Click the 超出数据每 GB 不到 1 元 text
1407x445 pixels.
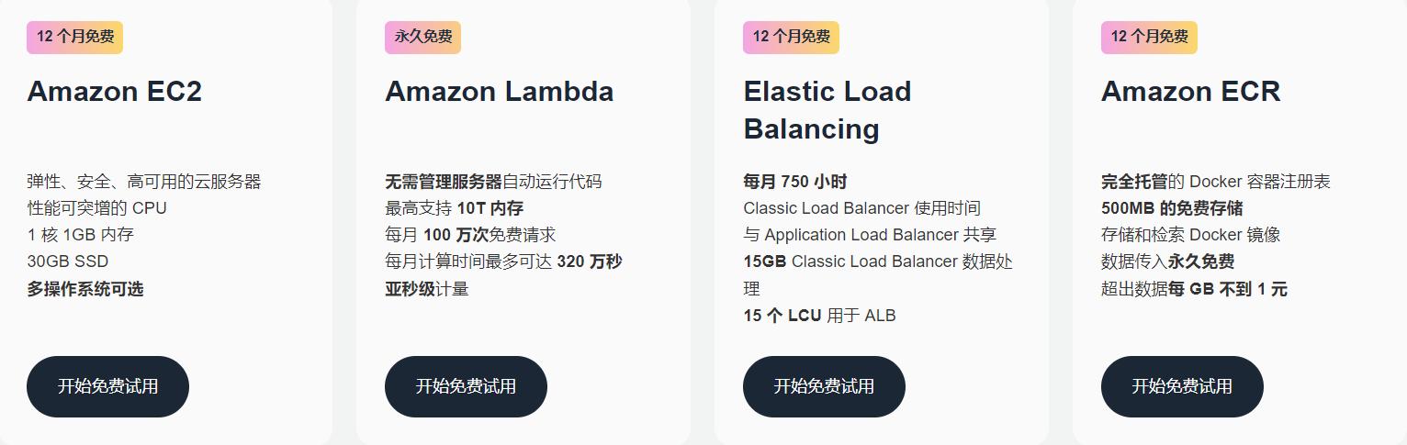coord(1194,289)
